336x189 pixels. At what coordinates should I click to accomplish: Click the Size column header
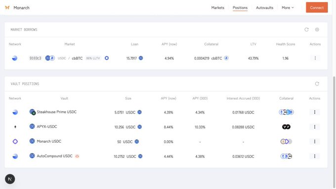[x=128, y=98]
